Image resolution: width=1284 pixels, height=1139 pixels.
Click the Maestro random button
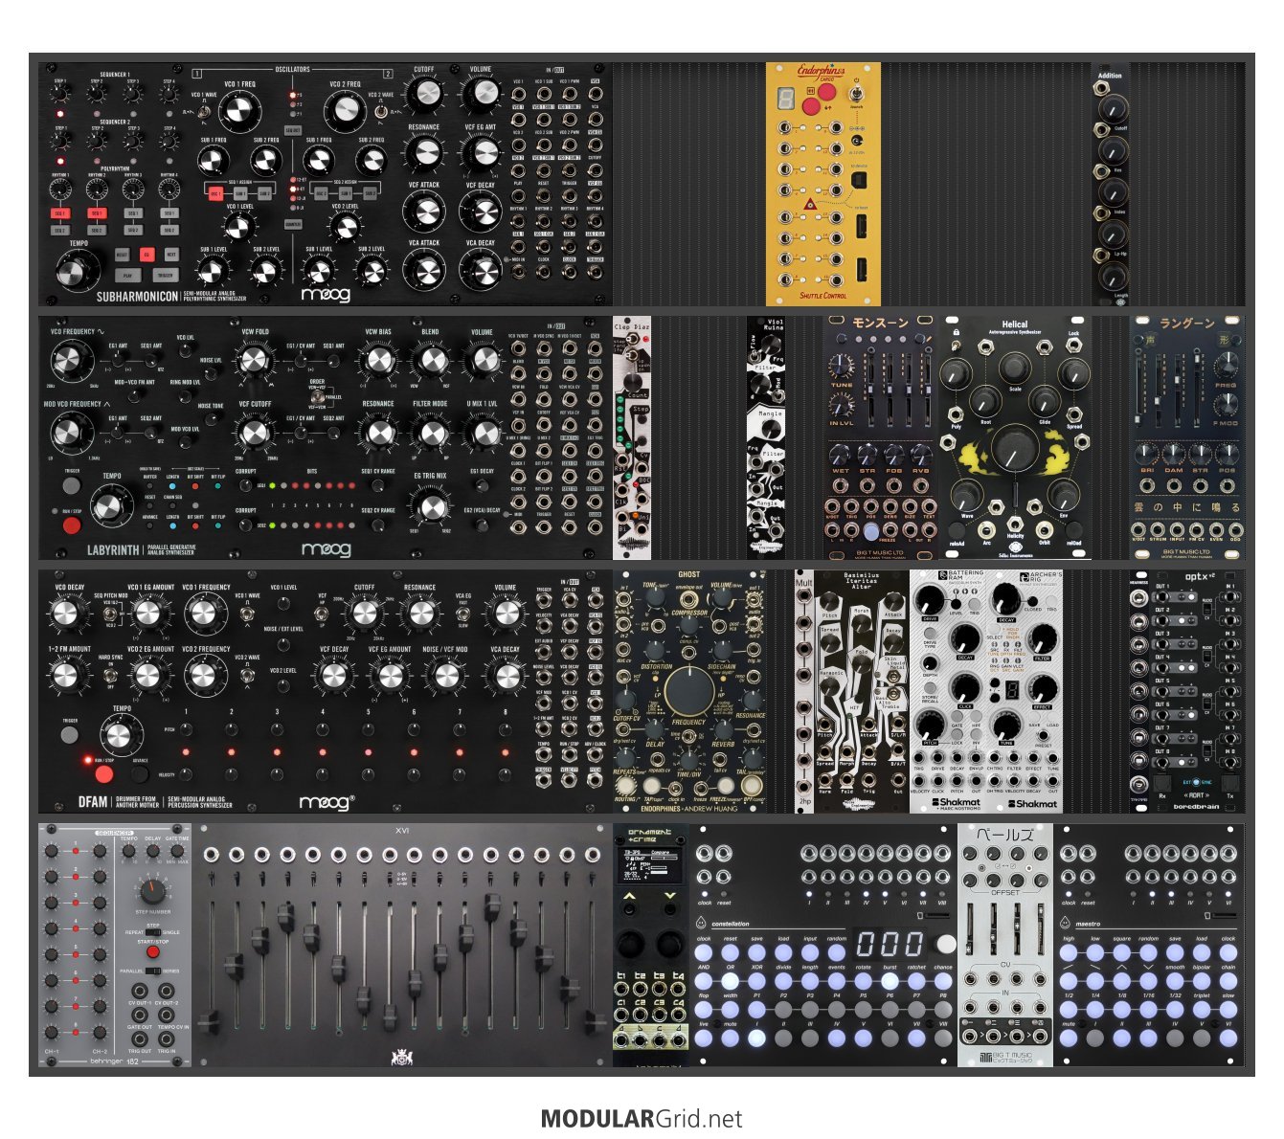pyautogui.click(x=1148, y=952)
